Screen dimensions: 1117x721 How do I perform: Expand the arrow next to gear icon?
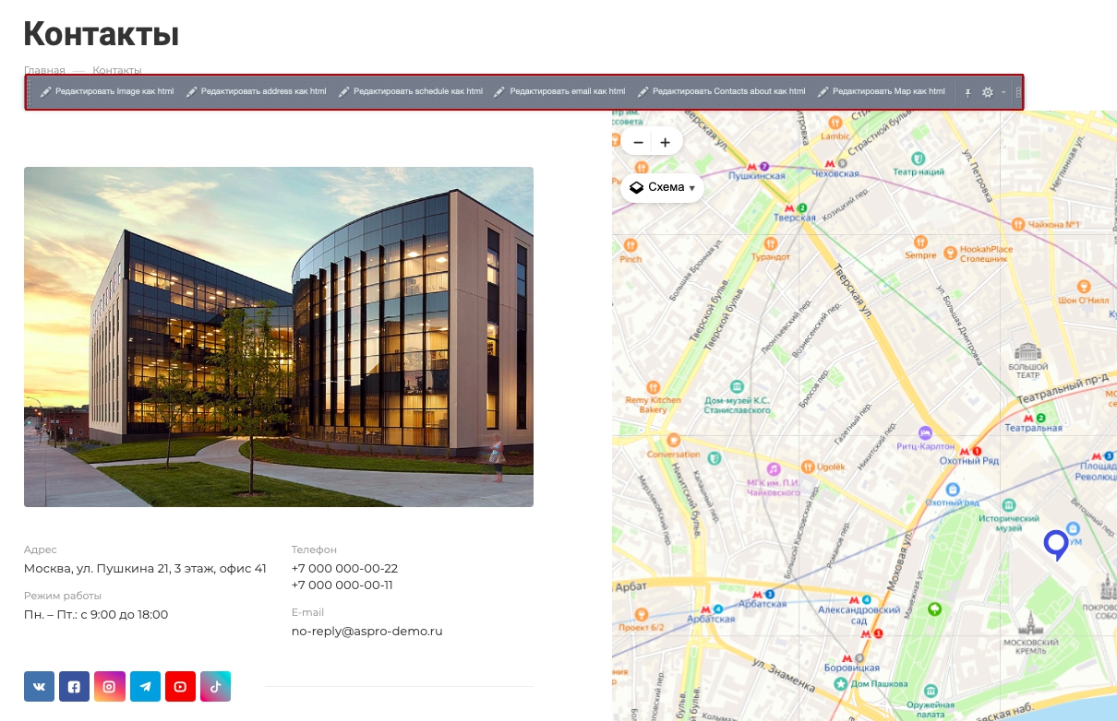tap(1003, 92)
